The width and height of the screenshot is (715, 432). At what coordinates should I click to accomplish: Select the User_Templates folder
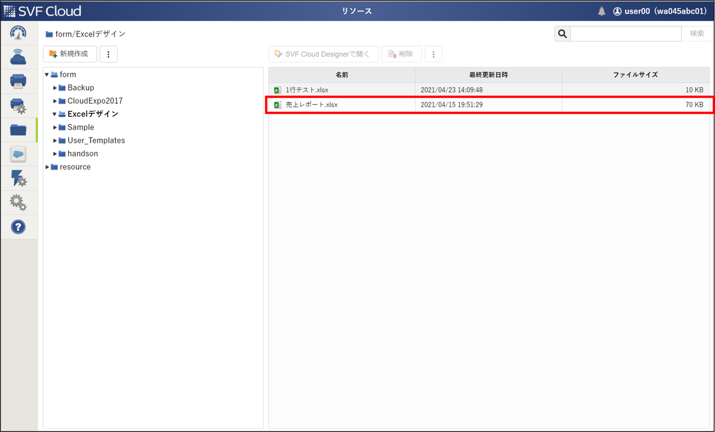click(96, 141)
